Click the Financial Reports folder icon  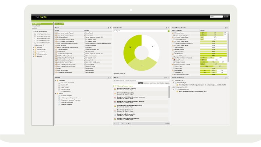coord(35,50)
